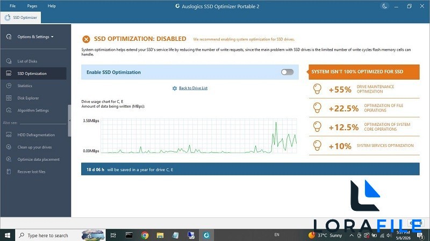This screenshot has width=430, height=241.
Task: Click the Optimize data placement icon
Action: [9, 159]
